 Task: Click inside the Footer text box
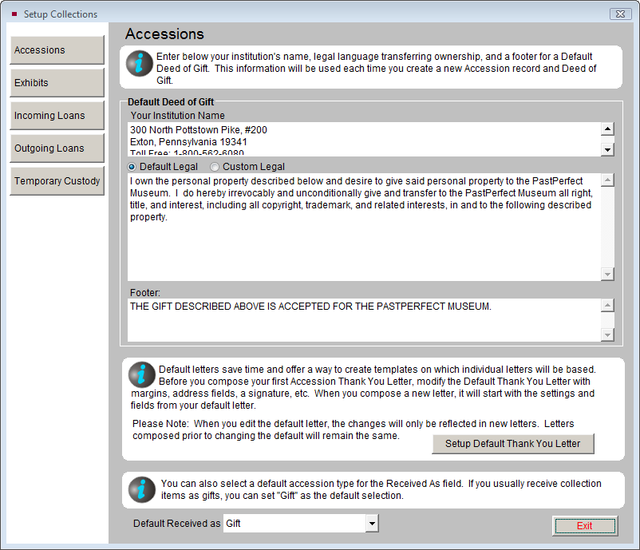(364, 320)
